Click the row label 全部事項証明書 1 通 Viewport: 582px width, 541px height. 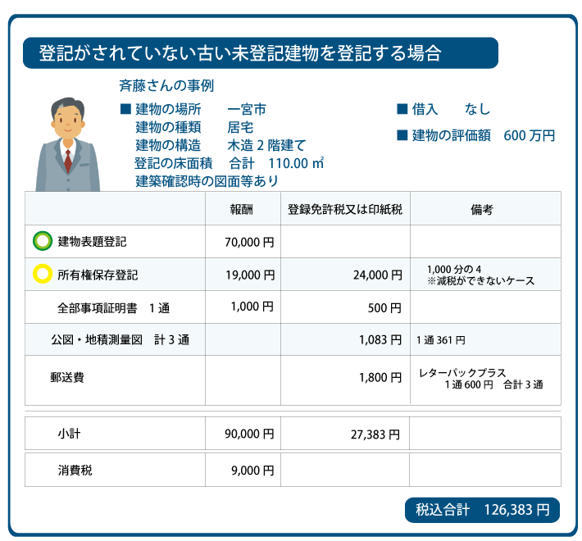(113, 308)
